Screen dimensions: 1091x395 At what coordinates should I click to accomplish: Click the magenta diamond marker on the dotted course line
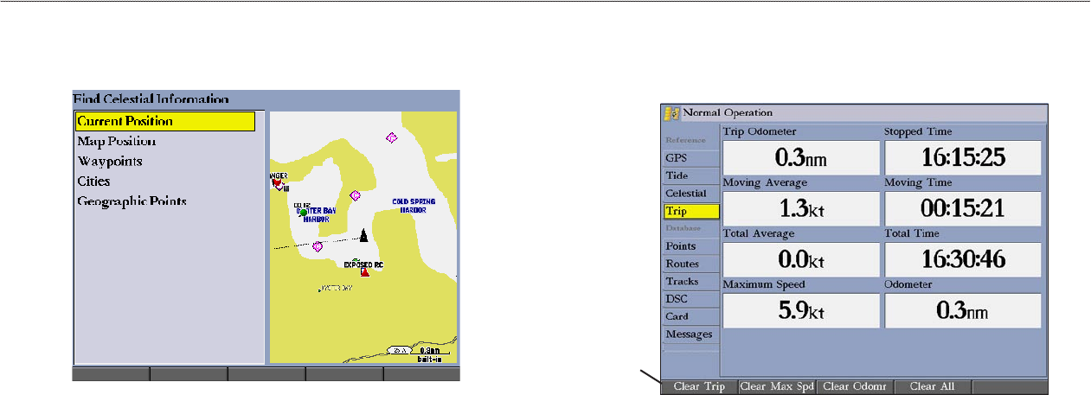pos(318,246)
